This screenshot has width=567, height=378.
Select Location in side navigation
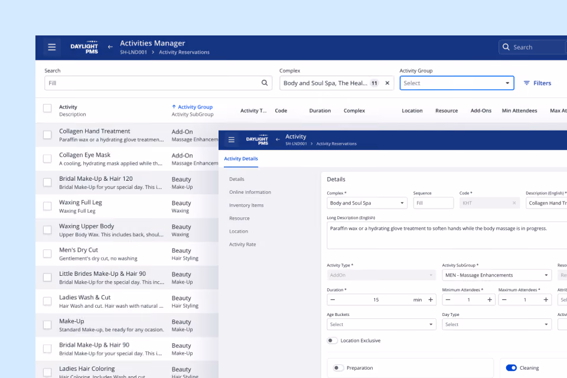pyautogui.click(x=238, y=231)
